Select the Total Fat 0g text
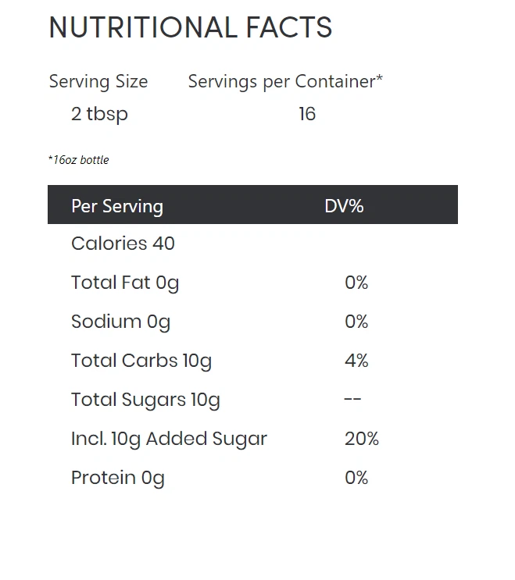 [125, 283]
